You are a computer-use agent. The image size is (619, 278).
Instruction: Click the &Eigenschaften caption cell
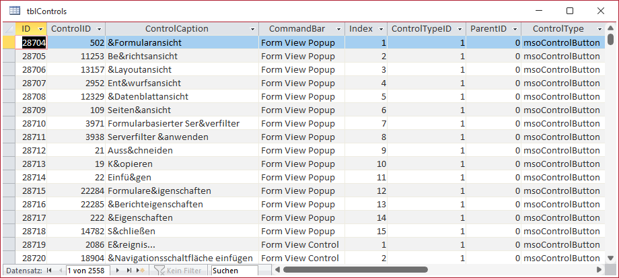click(x=182, y=218)
